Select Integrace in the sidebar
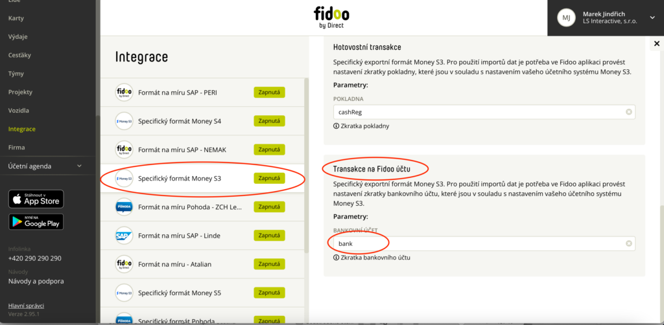Screen dimensions: 664x325 pos(22,129)
